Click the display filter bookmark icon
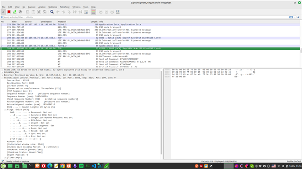The width and height of the screenshot is (302, 169). point(2,17)
